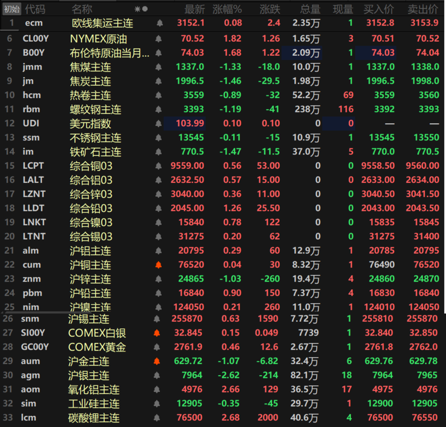Click the 工业硅主连 name cell

[x=94, y=404]
